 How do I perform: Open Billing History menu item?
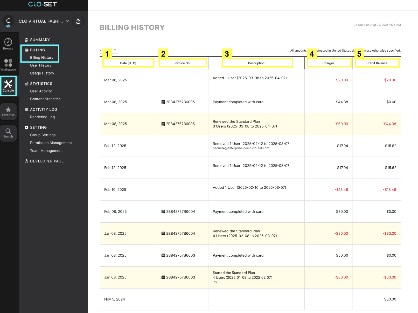point(41,58)
